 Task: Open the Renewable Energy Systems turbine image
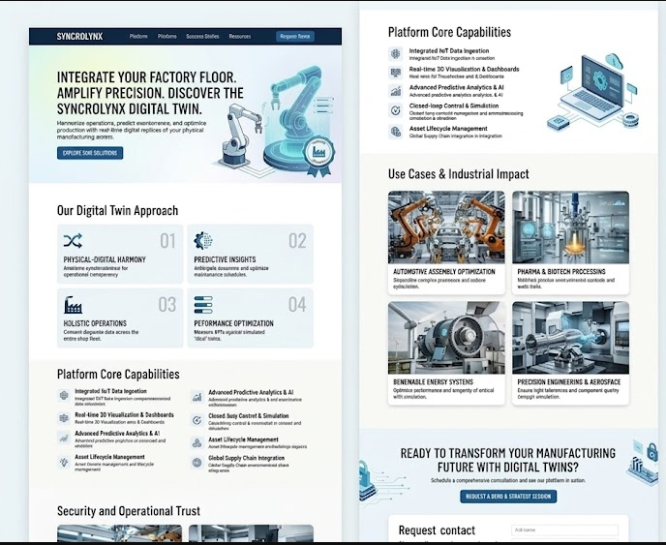tap(446, 338)
